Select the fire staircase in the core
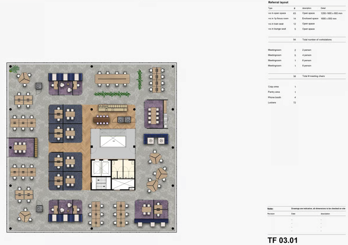The width and height of the screenshot is (348, 245). click(101, 183)
